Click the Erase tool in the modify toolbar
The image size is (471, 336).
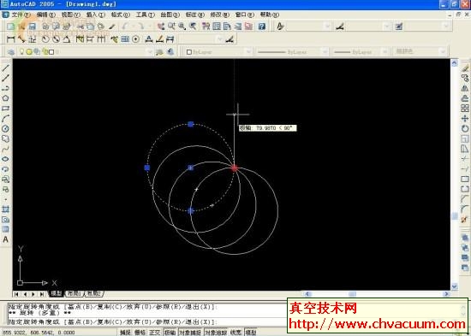[x=465, y=68]
